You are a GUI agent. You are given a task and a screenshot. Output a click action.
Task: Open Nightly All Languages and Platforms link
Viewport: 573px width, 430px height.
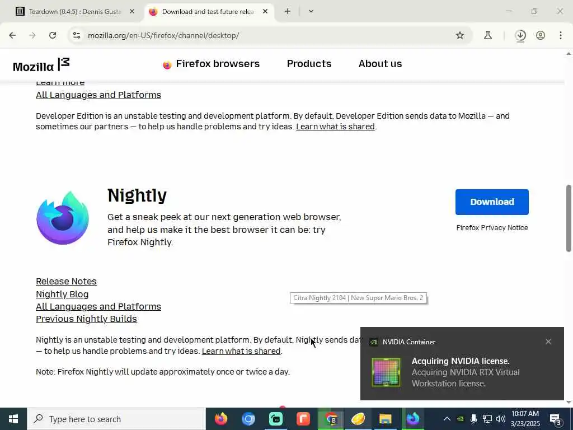(x=98, y=307)
